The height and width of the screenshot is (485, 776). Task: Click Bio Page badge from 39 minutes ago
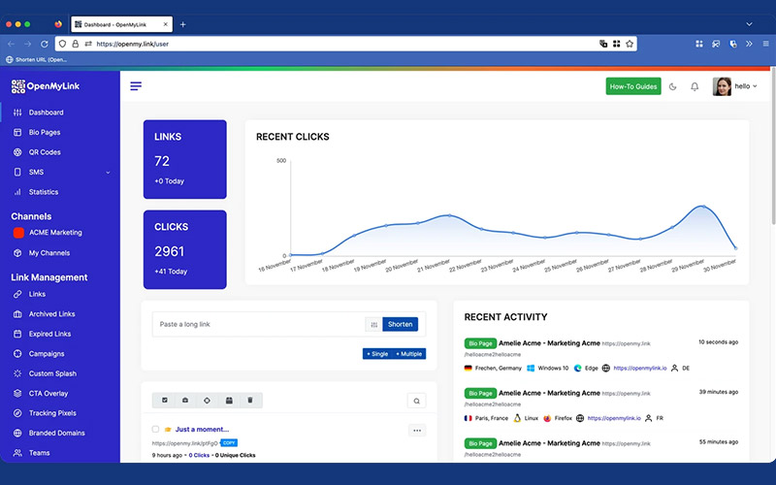tap(480, 393)
